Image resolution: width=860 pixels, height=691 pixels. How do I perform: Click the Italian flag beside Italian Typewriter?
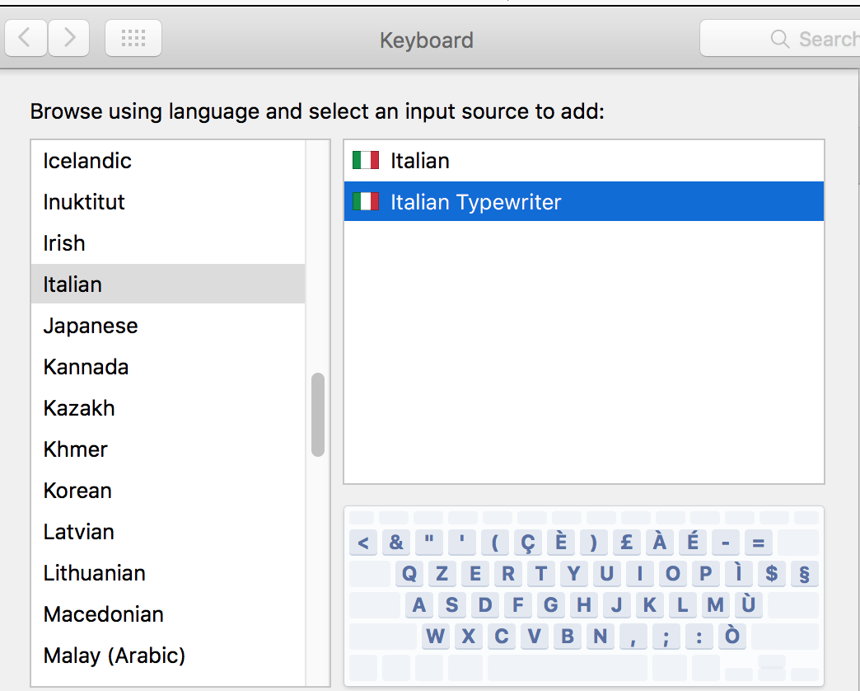point(365,201)
